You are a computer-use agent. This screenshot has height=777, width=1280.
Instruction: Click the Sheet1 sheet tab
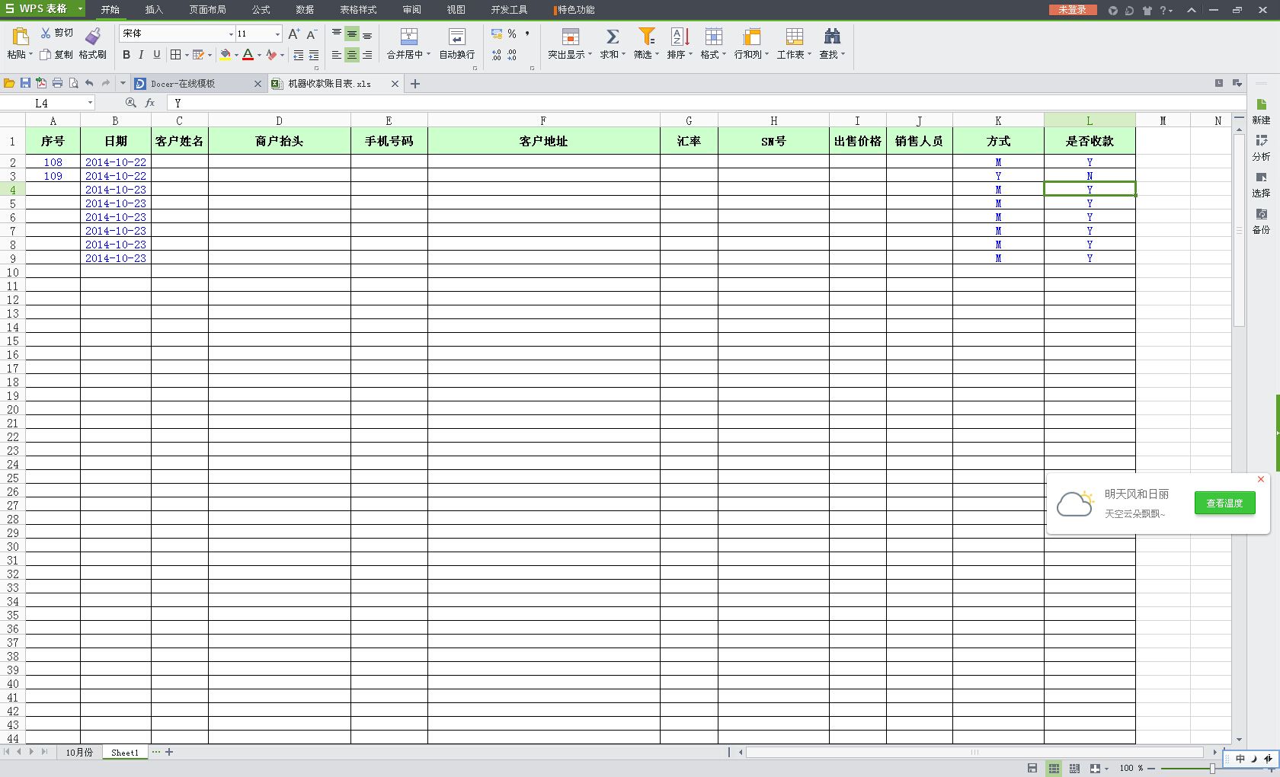click(125, 752)
